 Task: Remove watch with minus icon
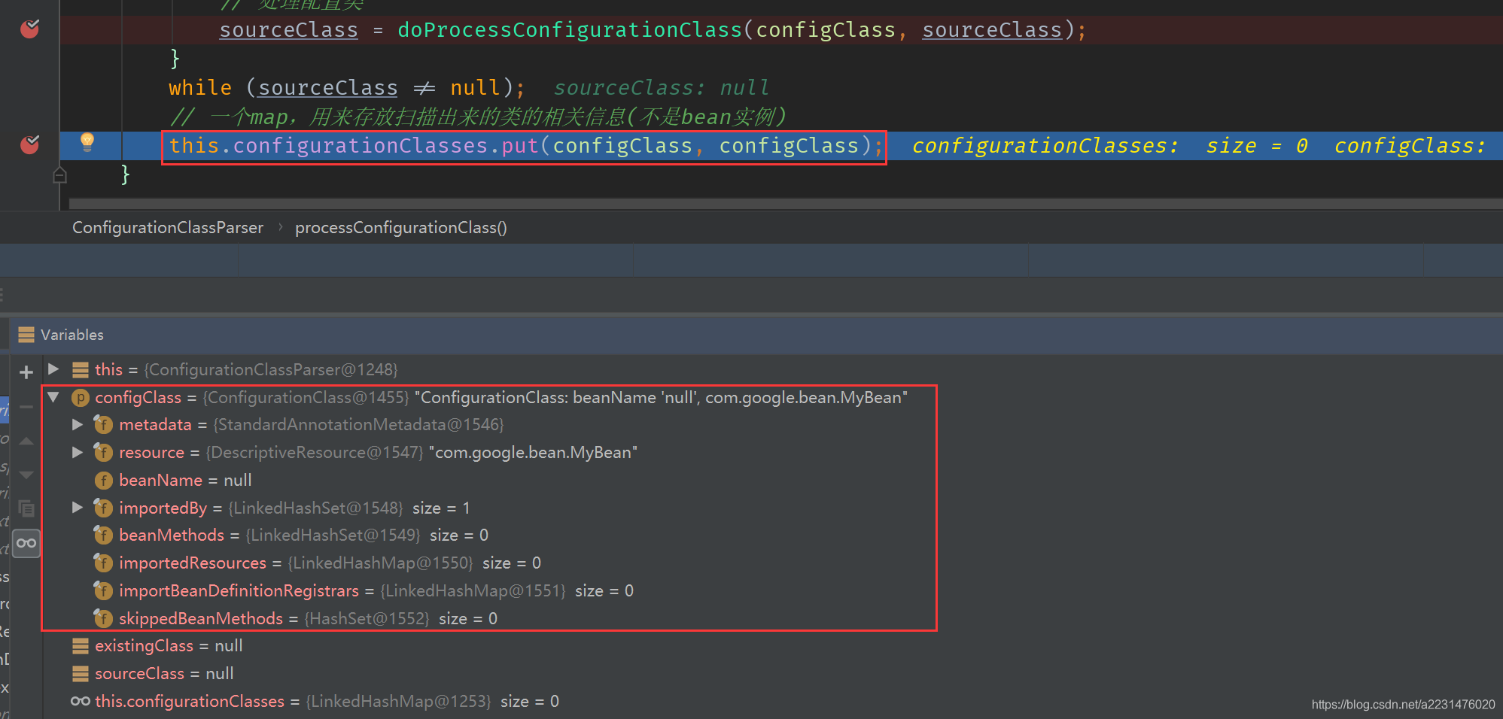pos(26,406)
